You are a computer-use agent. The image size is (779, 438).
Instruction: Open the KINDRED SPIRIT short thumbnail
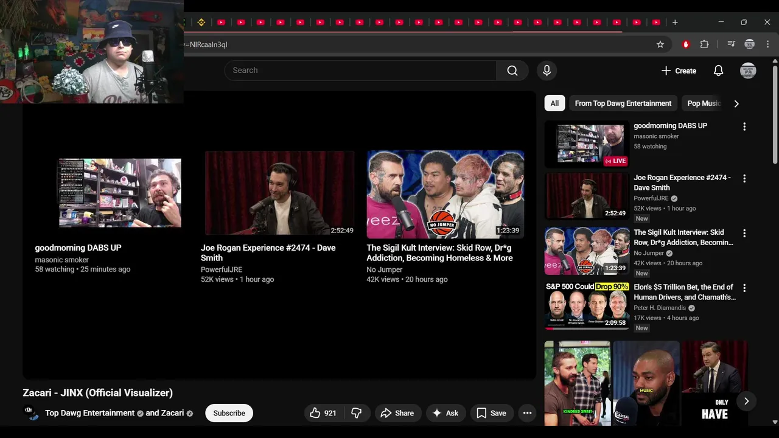tap(577, 383)
